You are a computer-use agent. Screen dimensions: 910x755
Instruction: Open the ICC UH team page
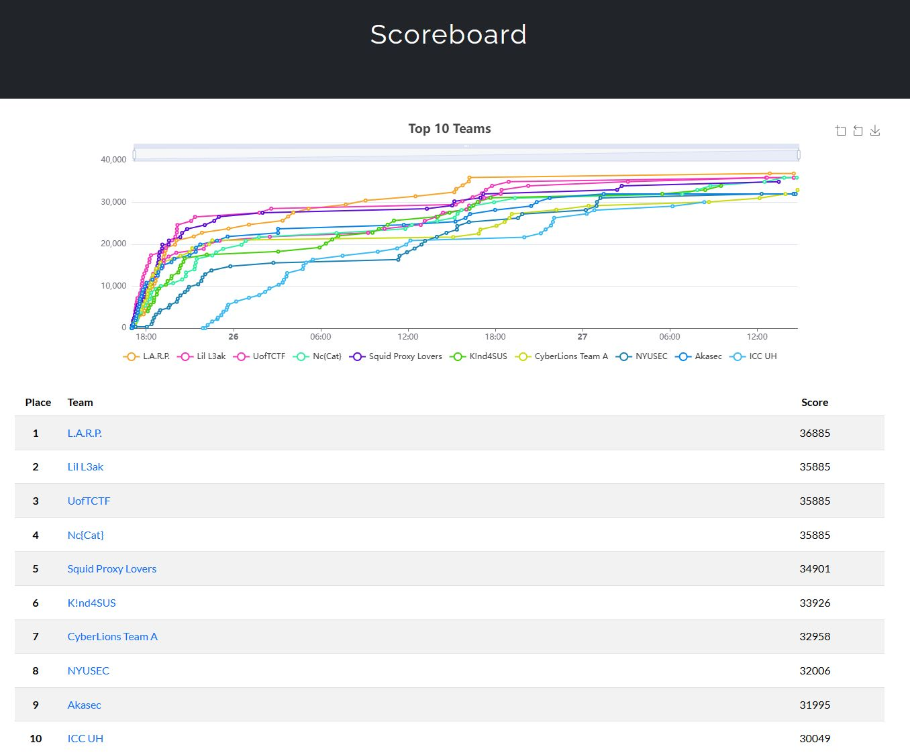point(85,738)
